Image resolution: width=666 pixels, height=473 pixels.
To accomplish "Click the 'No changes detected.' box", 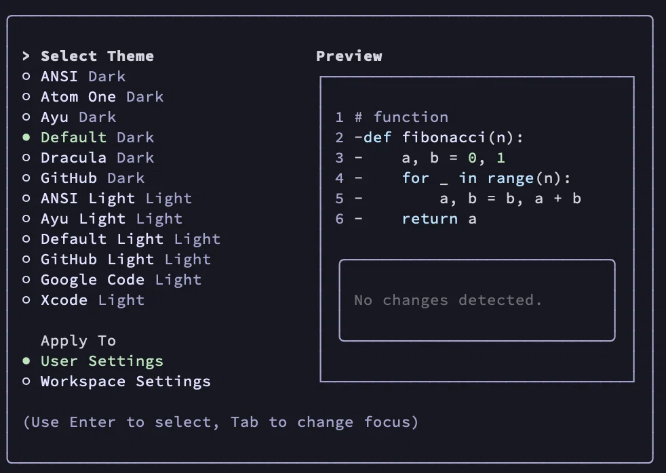I will click(477, 300).
